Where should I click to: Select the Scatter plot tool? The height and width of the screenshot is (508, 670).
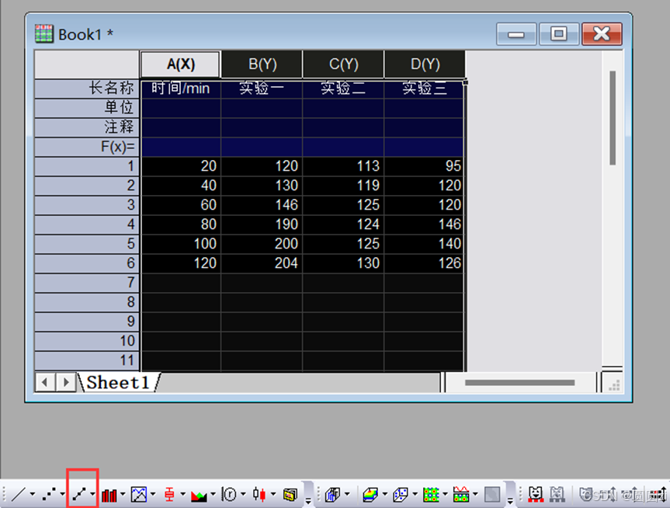coord(48,494)
